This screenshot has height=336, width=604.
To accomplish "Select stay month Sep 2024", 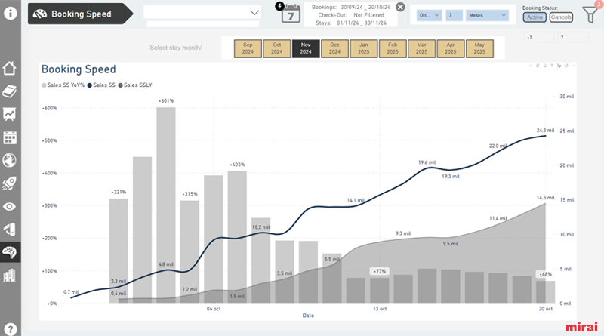I will tap(248, 48).
